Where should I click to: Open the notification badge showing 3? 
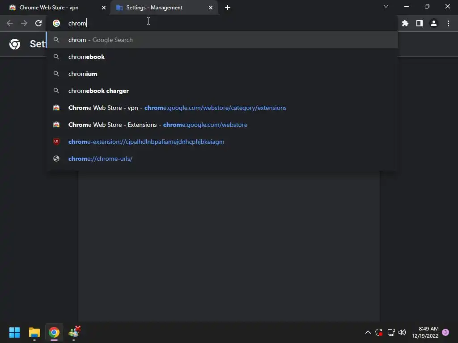[x=445, y=332]
